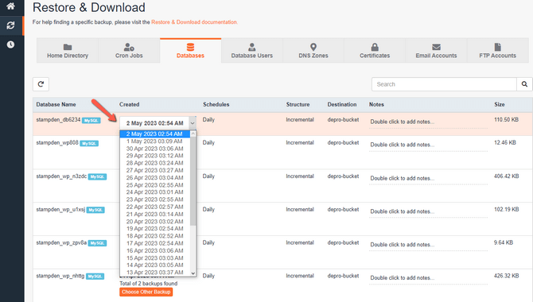
Task: Sort by the Database Name column header
Action: 56,104
